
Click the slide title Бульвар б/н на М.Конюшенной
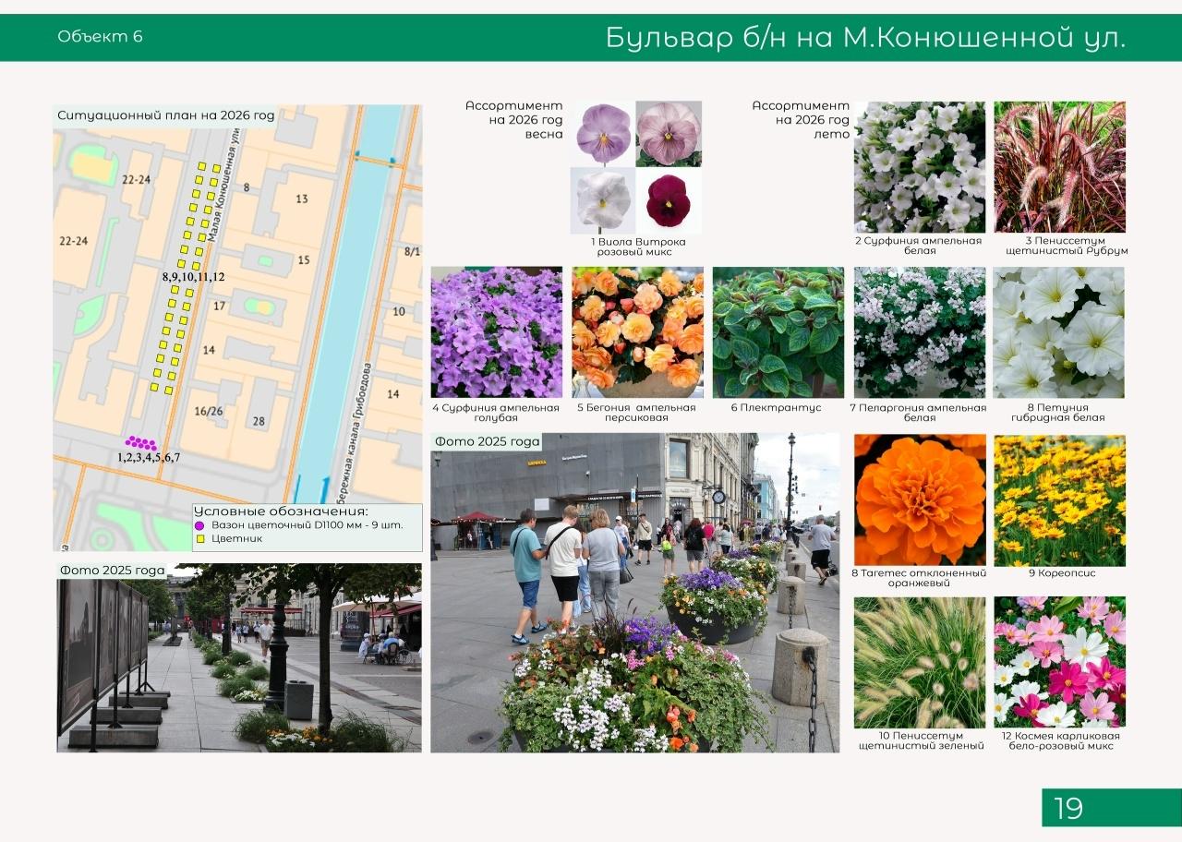click(x=865, y=38)
